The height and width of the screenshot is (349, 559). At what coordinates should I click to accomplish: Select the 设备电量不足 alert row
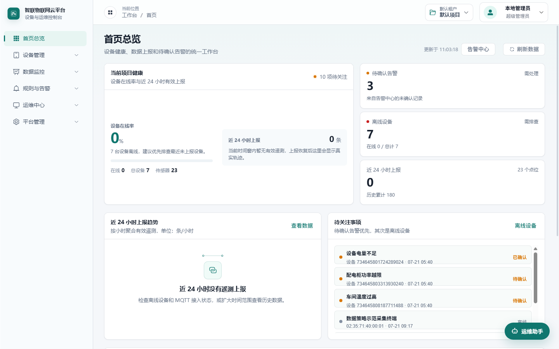(433, 255)
